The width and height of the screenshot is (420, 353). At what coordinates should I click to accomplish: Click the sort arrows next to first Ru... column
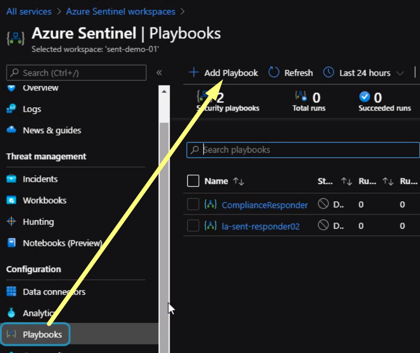(x=388, y=182)
